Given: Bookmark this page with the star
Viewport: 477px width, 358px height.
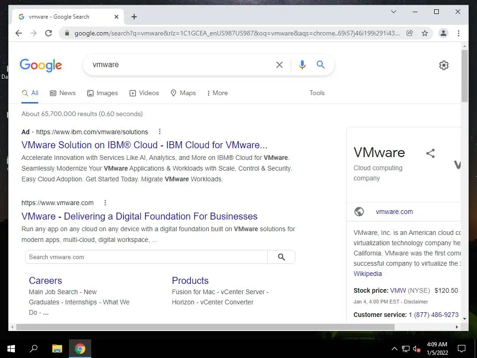Looking at the screenshot, I should click(x=425, y=33).
